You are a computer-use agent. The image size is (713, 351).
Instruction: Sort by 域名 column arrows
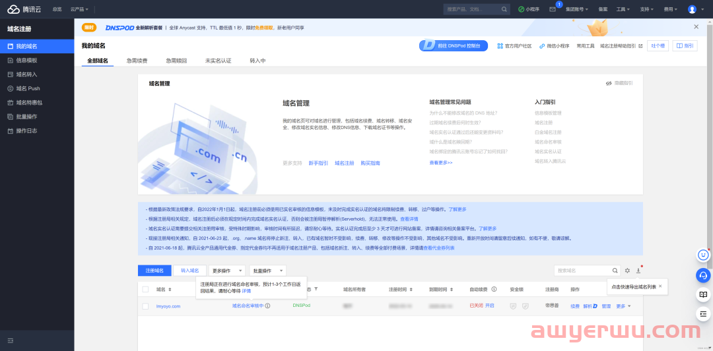pos(170,289)
